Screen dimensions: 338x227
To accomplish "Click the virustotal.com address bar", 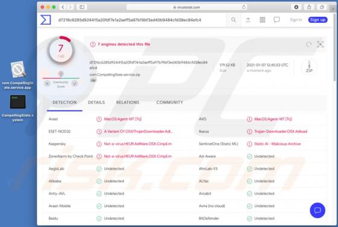I will 187,7.
